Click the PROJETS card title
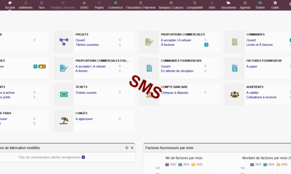Image resolution: width=291 pixels, height=174 pixels. coord(82,35)
